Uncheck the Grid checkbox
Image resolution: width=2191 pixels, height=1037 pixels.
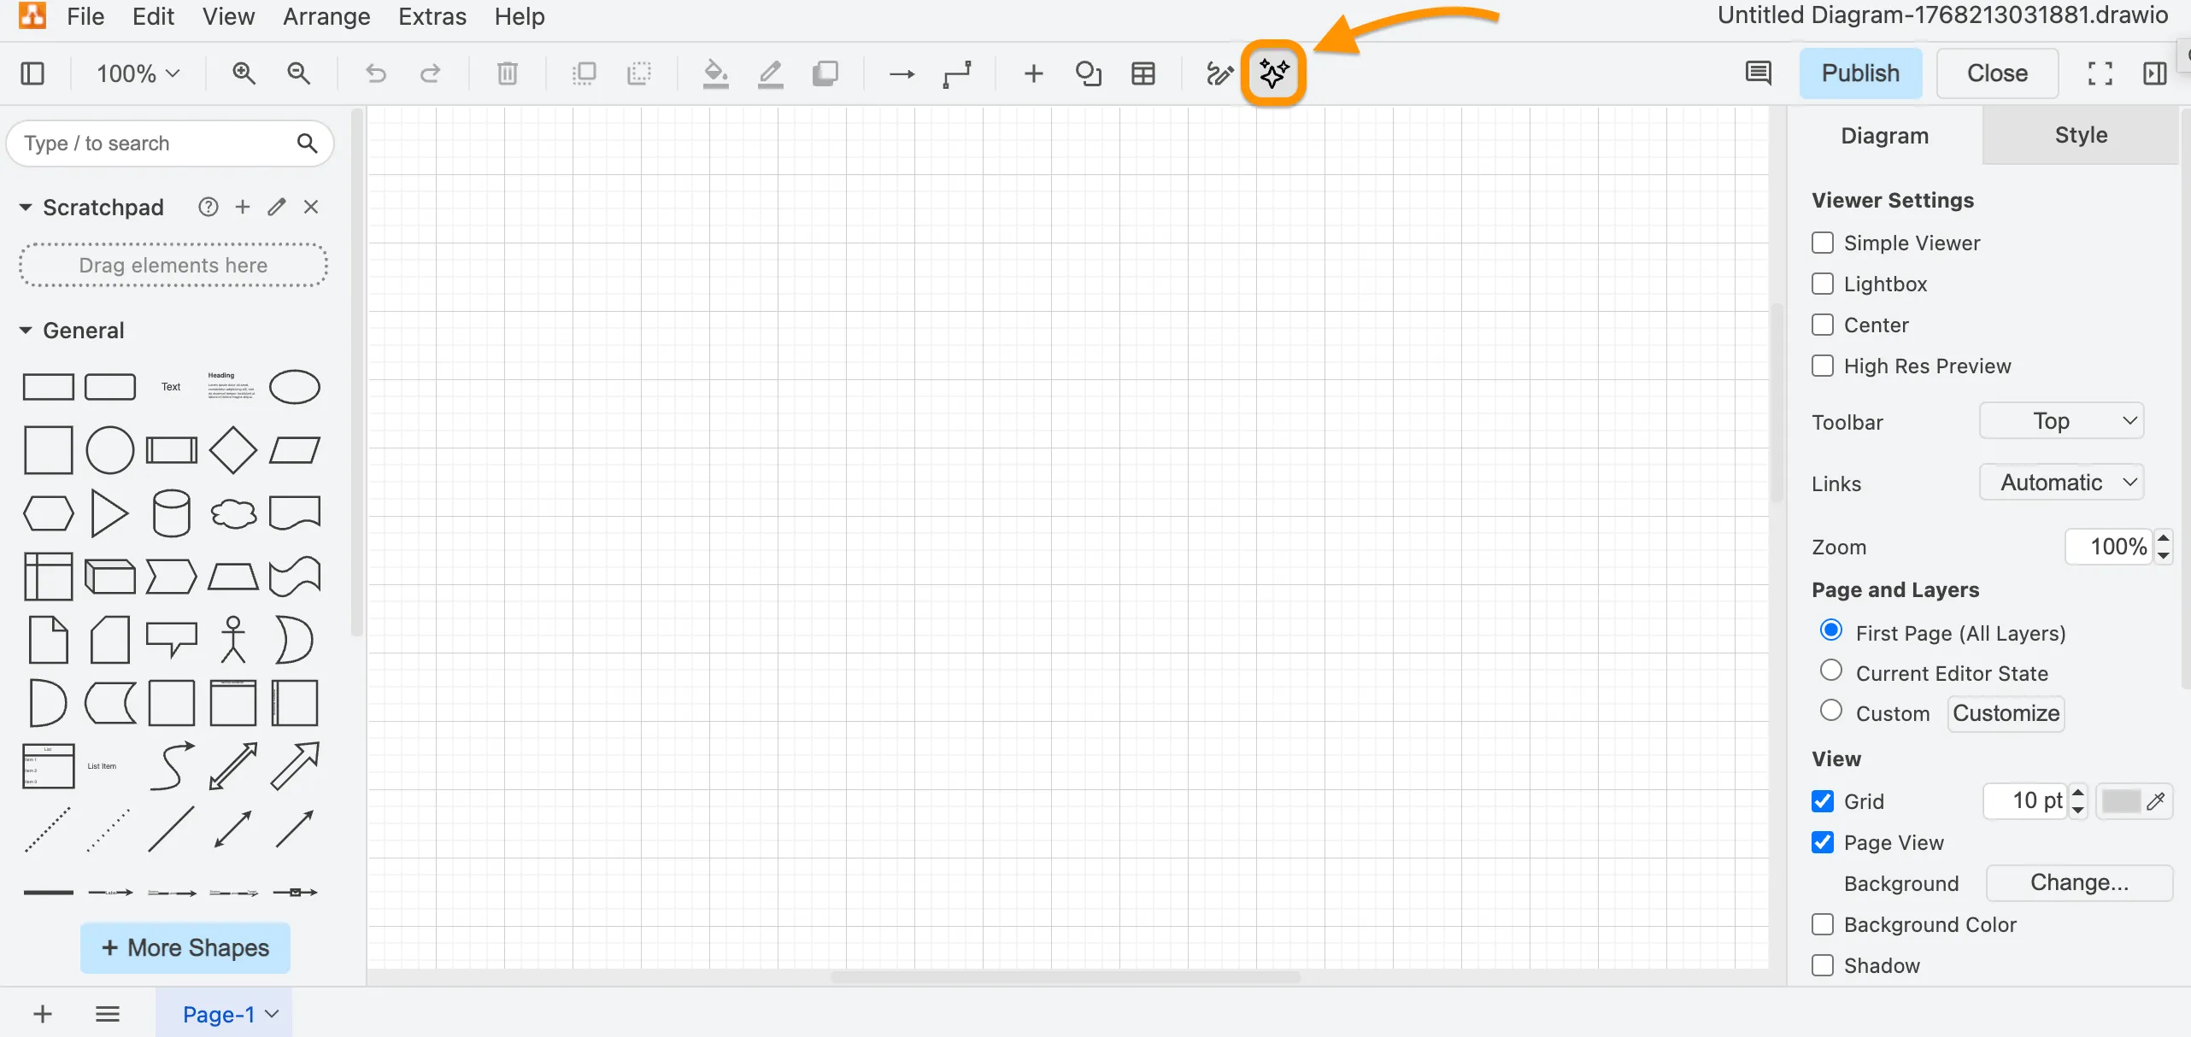1823,801
